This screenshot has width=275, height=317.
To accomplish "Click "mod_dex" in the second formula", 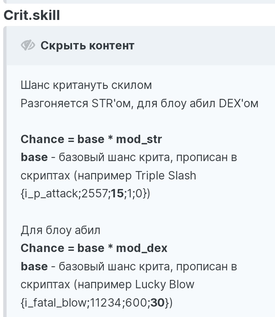I will [x=142, y=248].
